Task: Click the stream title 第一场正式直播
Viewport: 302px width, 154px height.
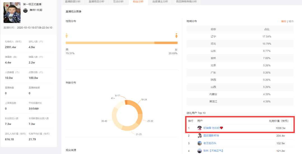Action: pyautogui.click(x=32, y=4)
